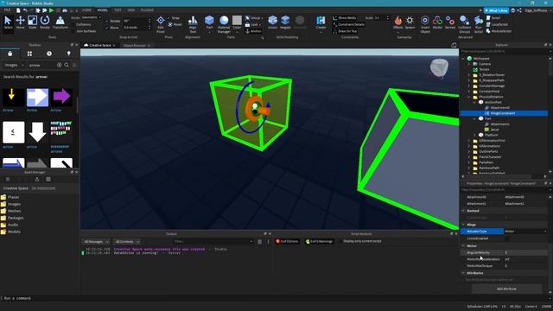Toggle the LimitsEnabled property checkbox
This screenshot has width=553, height=311.
[x=507, y=238]
